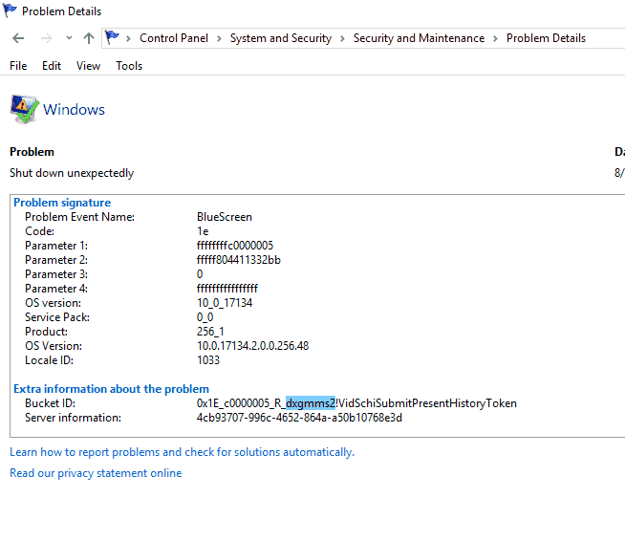The width and height of the screenshot is (625, 541).
Task: Click Service Pack value 0_0
Action: [205, 317]
